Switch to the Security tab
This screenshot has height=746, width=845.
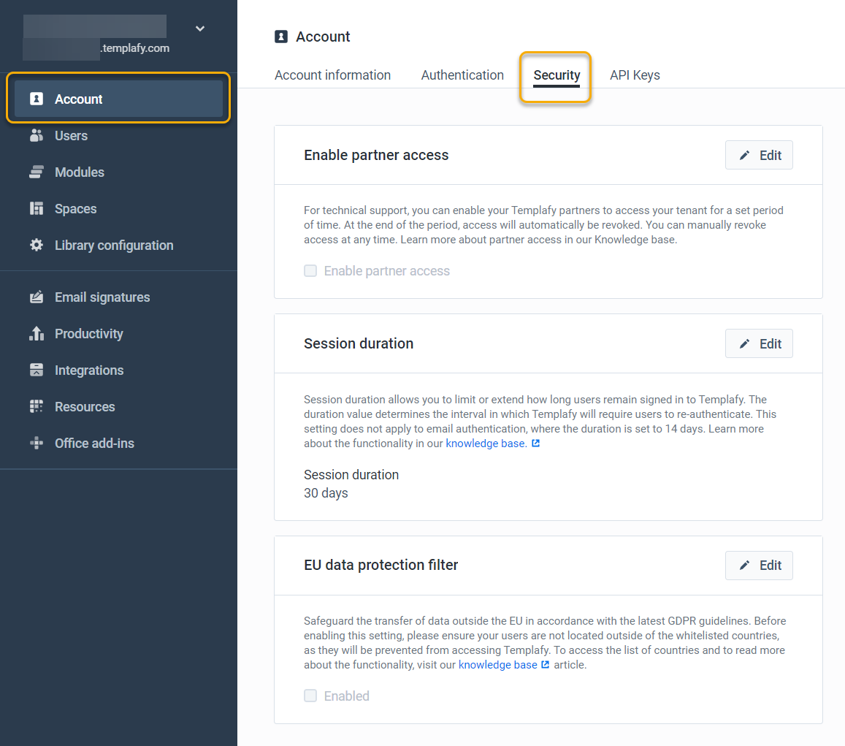coord(556,75)
